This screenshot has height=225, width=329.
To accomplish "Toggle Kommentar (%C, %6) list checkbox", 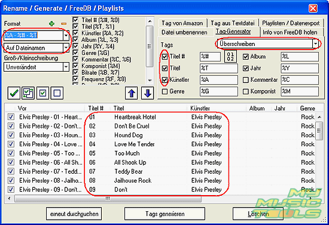I will click(x=75, y=59).
